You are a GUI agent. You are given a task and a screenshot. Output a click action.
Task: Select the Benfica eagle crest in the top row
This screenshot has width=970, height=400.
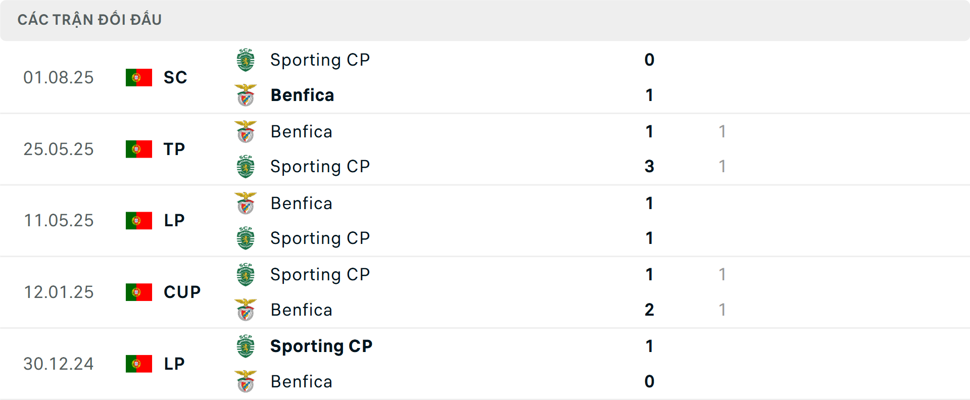click(246, 95)
